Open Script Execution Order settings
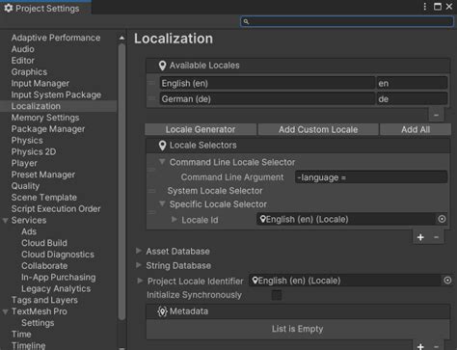 [x=56, y=209]
